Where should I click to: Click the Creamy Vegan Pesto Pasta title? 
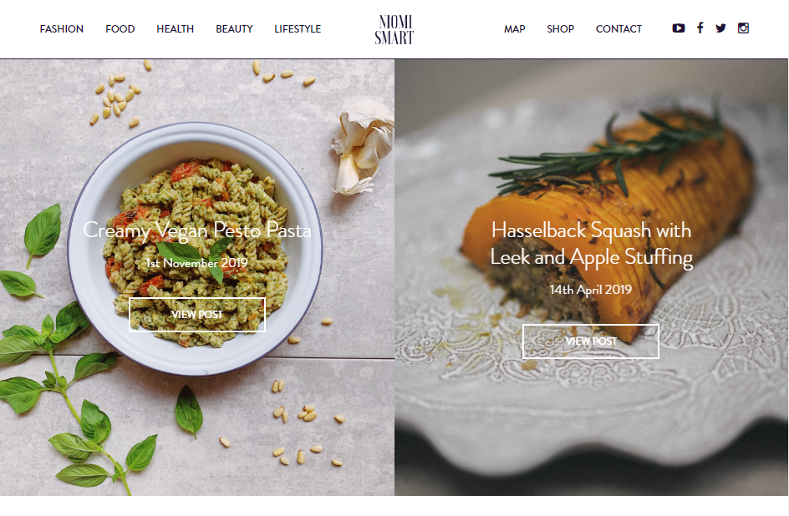(196, 230)
